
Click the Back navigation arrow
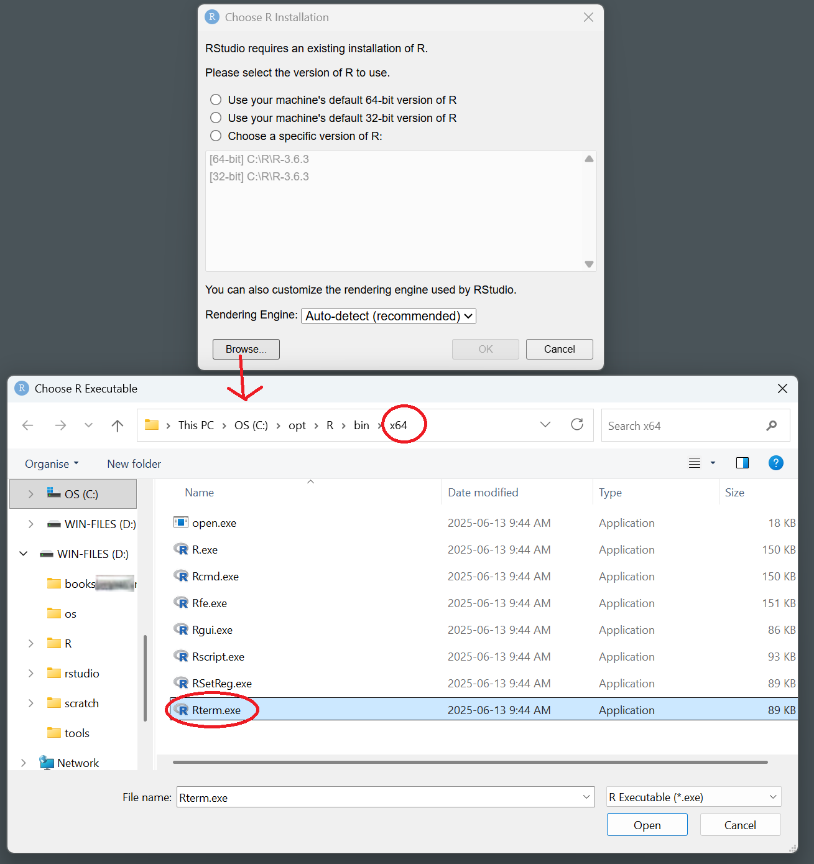coord(28,425)
